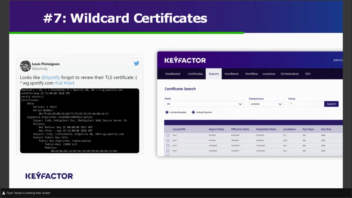Open the Dashboard tab

tap(173, 74)
